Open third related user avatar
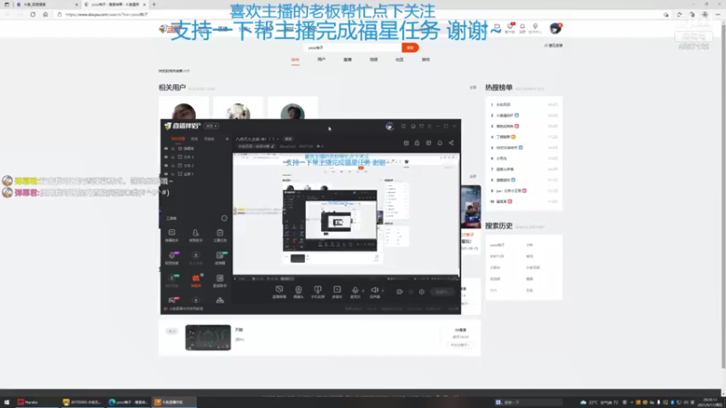The image size is (726, 408). tap(292, 112)
